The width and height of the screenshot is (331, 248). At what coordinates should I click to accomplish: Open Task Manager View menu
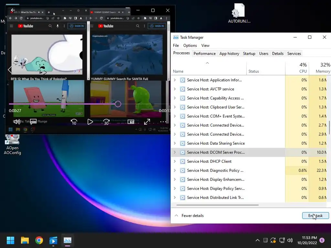205,46
